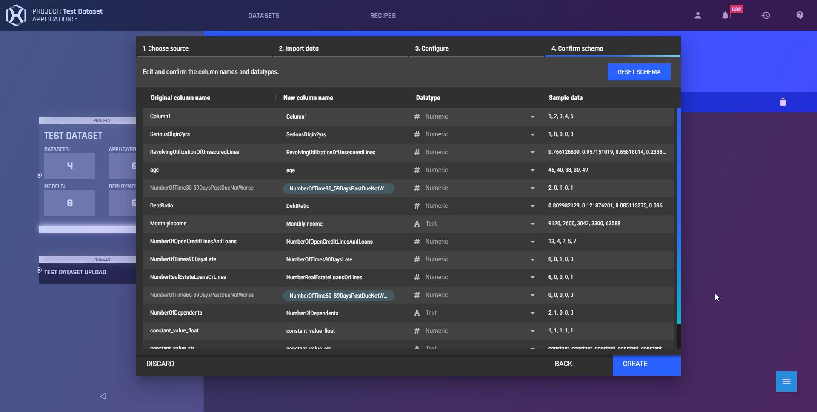This screenshot has height=412, width=817.
Task: Click the BACK button
Action: click(x=563, y=364)
